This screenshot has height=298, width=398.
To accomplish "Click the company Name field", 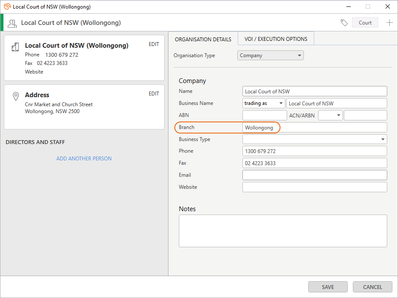I will [x=315, y=91].
